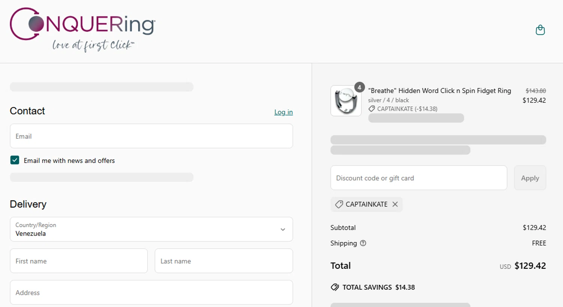Uncheck Email me with news and offers
This screenshot has width=563, height=307.
(x=15, y=160)
